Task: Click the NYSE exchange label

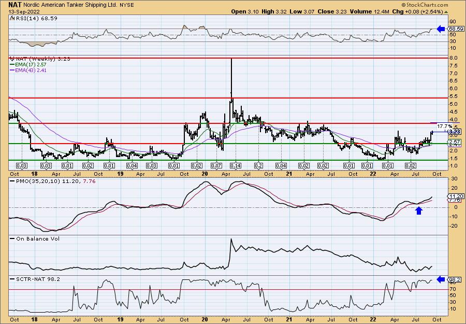Action: [126, 5]
